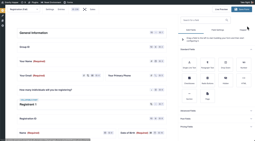255x141 pixels.
Task: Open the Entries link
Action: (61, 10)
